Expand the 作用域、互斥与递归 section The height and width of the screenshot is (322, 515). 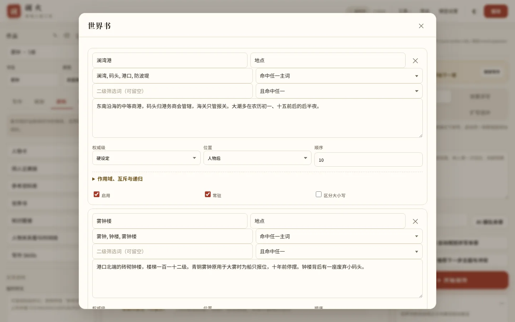pyautogui.click(x=118, y=179)
